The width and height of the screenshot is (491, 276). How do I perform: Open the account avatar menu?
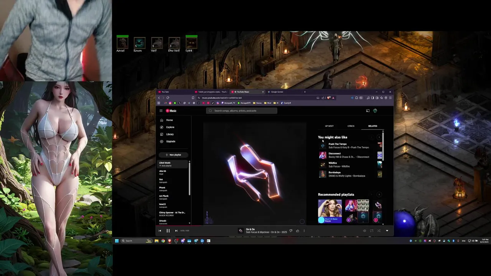pyautogui.click(x=375, y=111)
